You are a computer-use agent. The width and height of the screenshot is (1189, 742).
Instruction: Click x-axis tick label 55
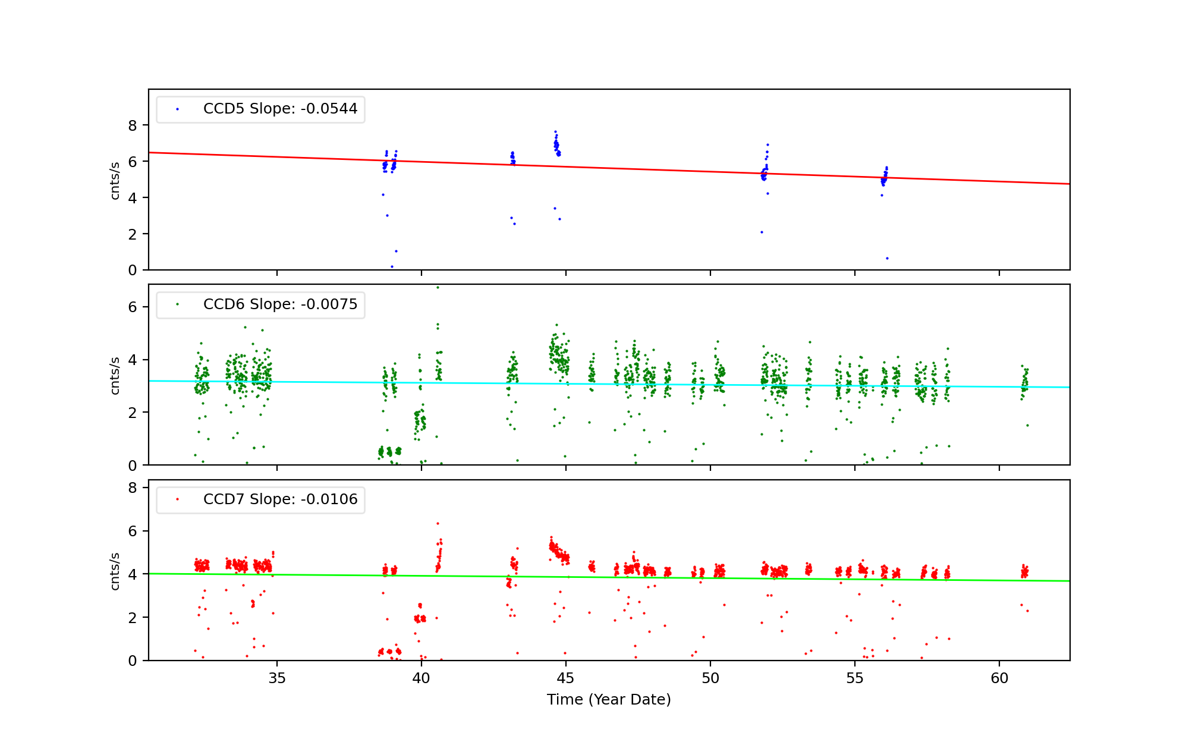click(855, 678)
